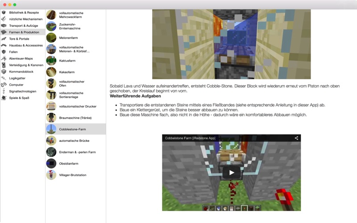Click the Obsidianfarm round thumbnail

pos(51,164)
